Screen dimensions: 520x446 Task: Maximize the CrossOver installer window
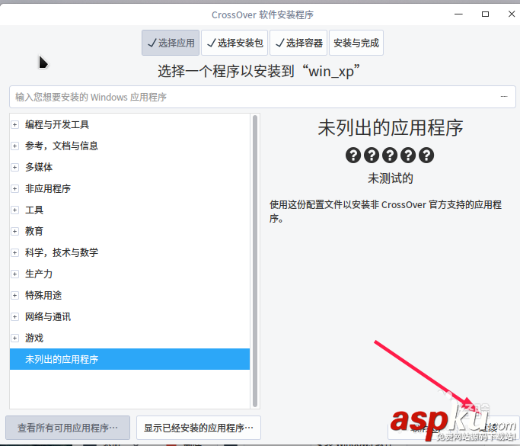(x=485, y=14)
